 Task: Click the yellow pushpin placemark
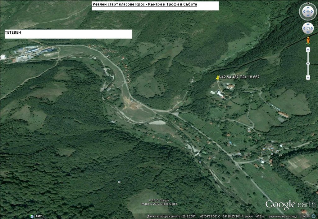pos(218,78)
